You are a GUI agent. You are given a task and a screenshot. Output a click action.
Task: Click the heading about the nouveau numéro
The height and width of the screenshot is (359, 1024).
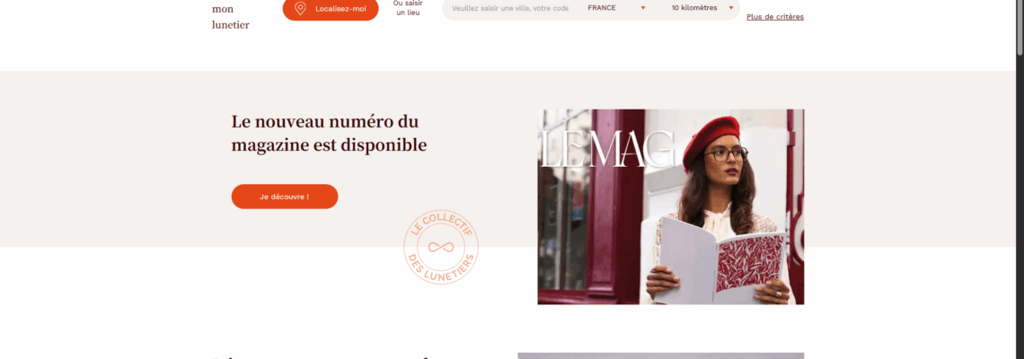pyautogui.click(x=329, y=133)
